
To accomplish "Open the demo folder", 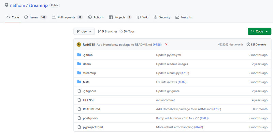I will [x=87, y=64].
